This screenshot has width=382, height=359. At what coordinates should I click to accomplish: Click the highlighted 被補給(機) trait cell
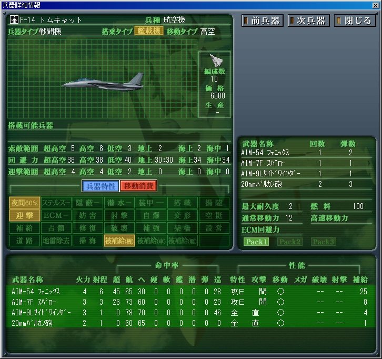119,241
